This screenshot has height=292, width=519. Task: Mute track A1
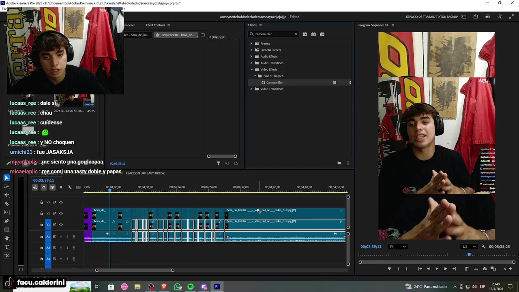(x=61, y=236)
